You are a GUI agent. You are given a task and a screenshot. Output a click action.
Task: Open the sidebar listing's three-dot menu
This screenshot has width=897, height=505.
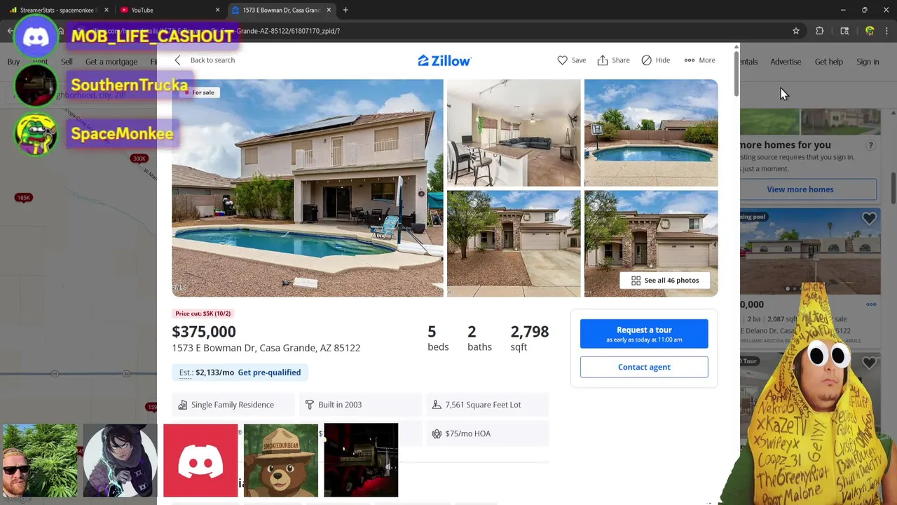[871, 304]
